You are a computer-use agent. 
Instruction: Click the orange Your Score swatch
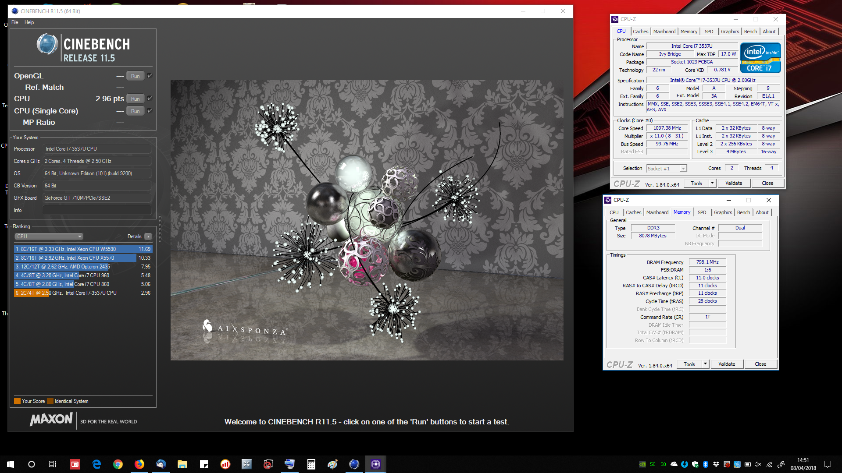17,401
